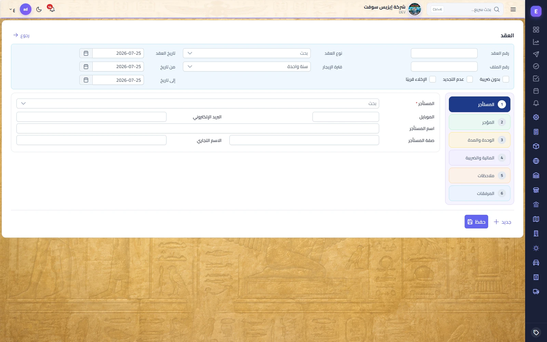Open the 'ad' user avatar menu
Image resolution: width=547 pixels, height=342 pixels.
pyautogui.click(x=26, y=10)
